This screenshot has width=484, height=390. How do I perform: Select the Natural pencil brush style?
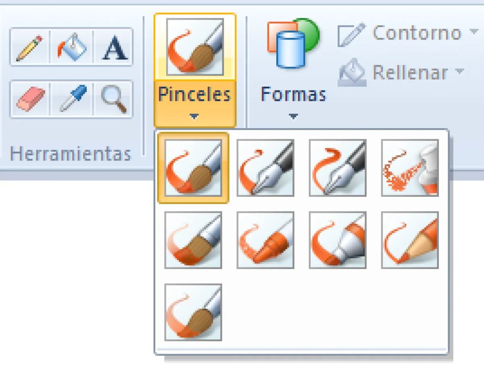tap(409, 240)
